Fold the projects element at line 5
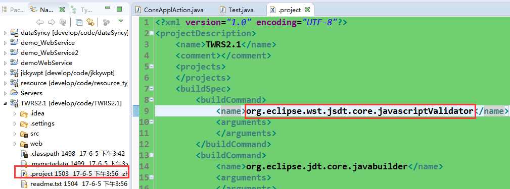The height and width of the screenshot is (189, 510). click(152, 67)
